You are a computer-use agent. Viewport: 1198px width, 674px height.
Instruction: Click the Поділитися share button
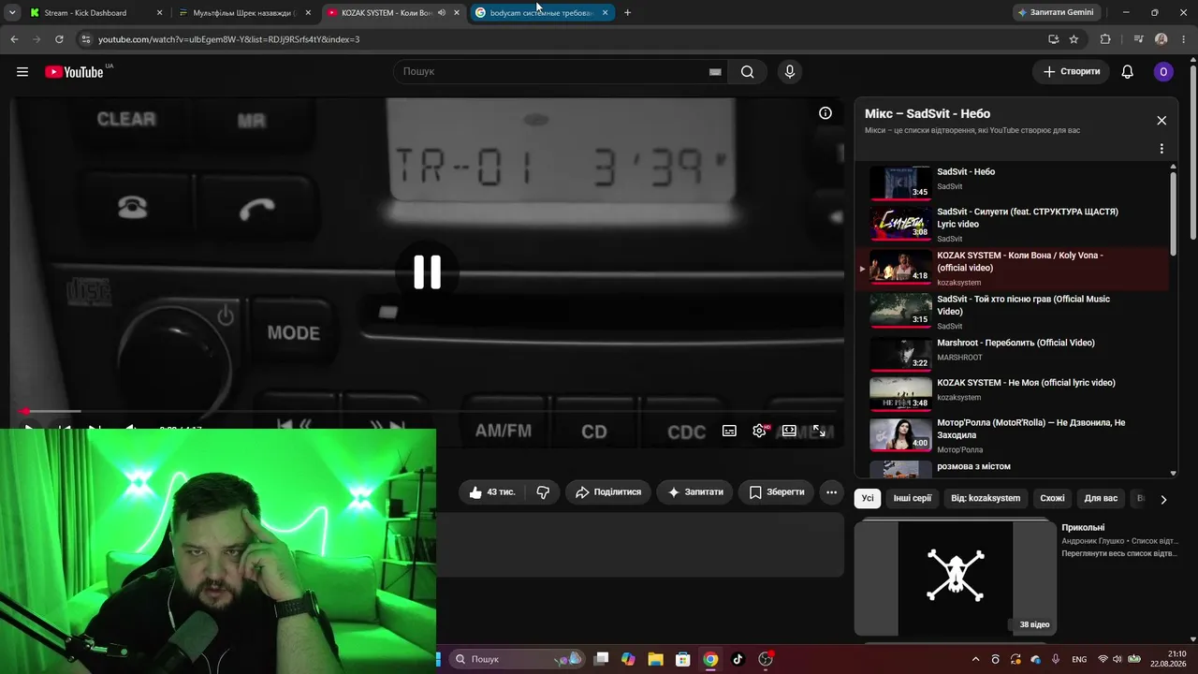[x=608, y=492]
